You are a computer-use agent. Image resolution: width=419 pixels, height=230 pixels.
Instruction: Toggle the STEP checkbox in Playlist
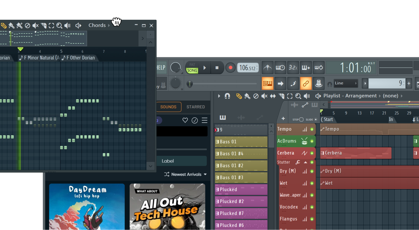tap(301, 119)
